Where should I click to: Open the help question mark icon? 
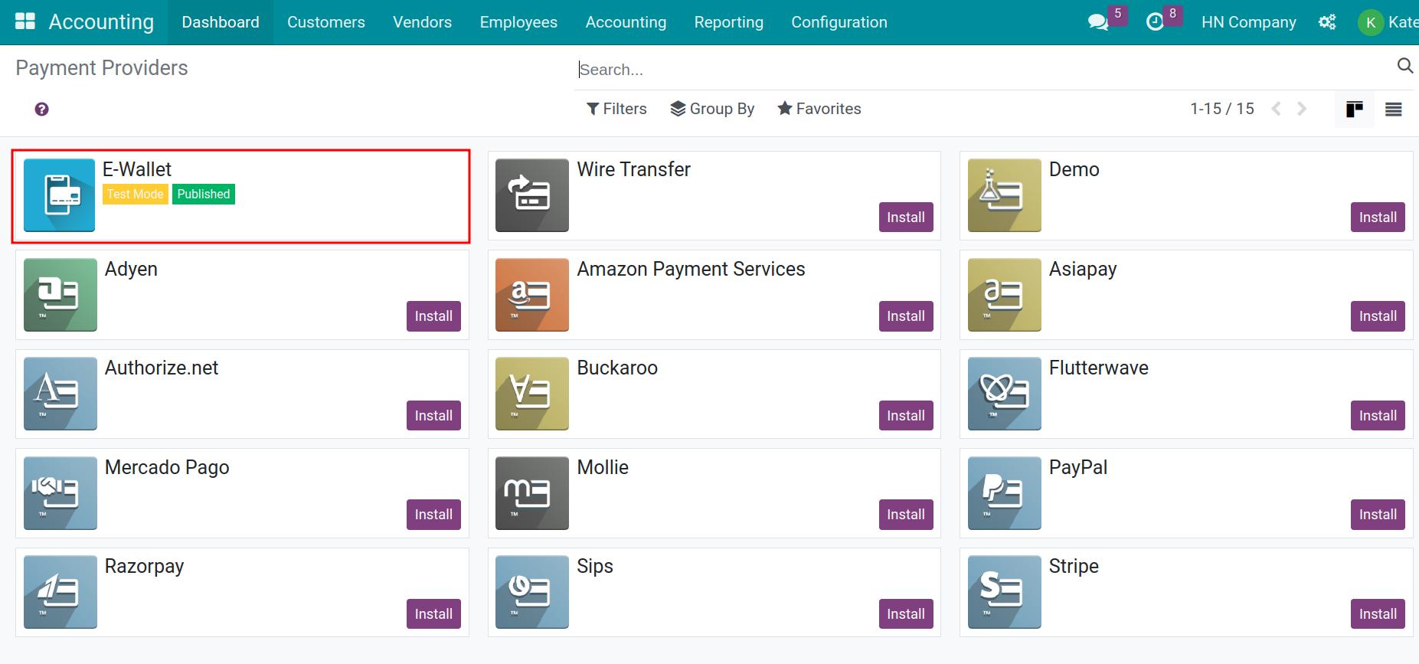(x=42, y=110)
